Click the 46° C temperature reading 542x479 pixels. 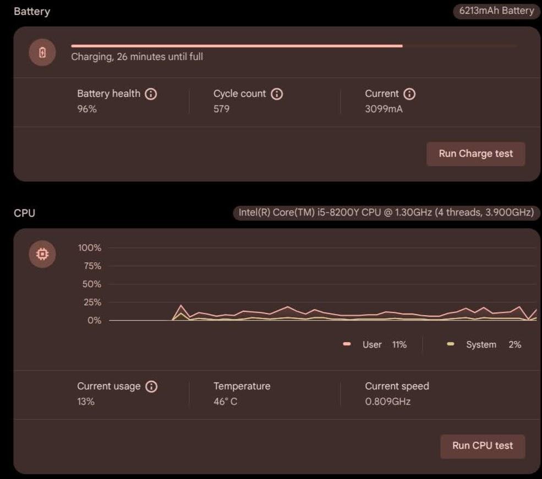[x=226, y=402]
